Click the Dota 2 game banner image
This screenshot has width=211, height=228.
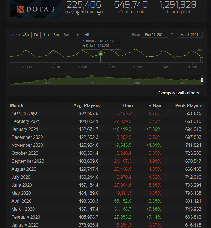point(35,9)
